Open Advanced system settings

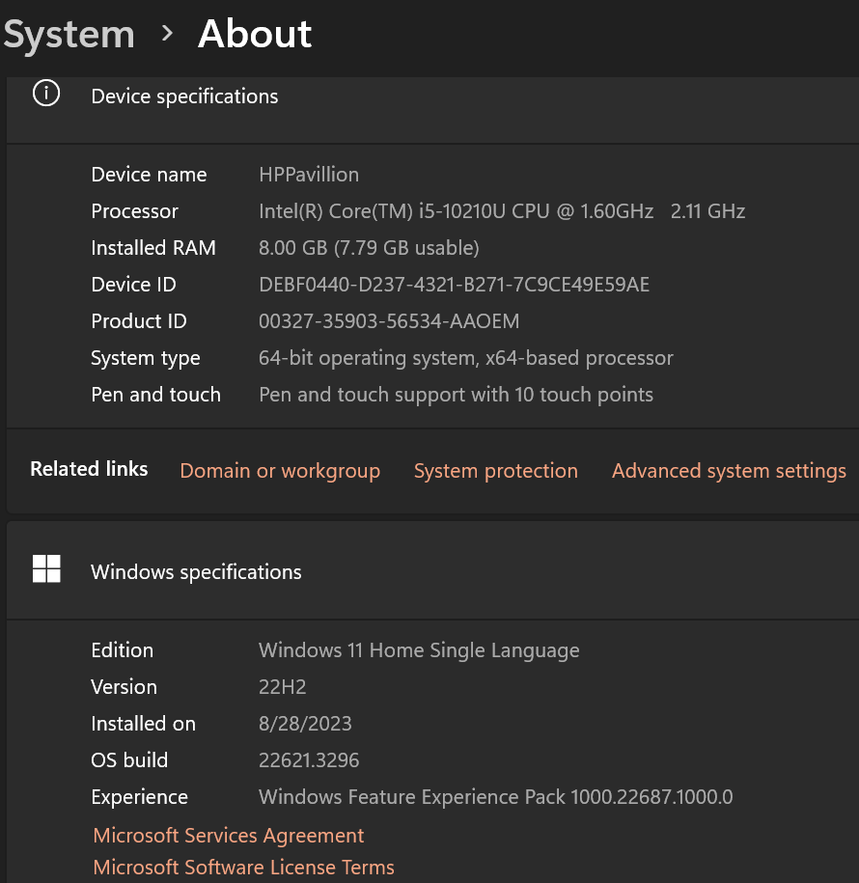(728, 471)
